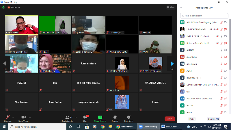Click the taskbar search box
The width and height of the screenshot is (231, 130).
pos(37,127)
